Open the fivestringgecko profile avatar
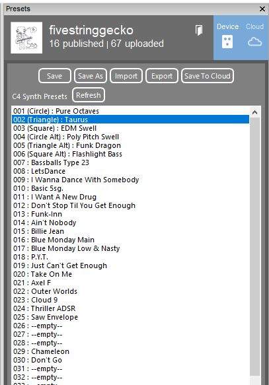This screenshot has width=269, height=385. pos(26,38)
